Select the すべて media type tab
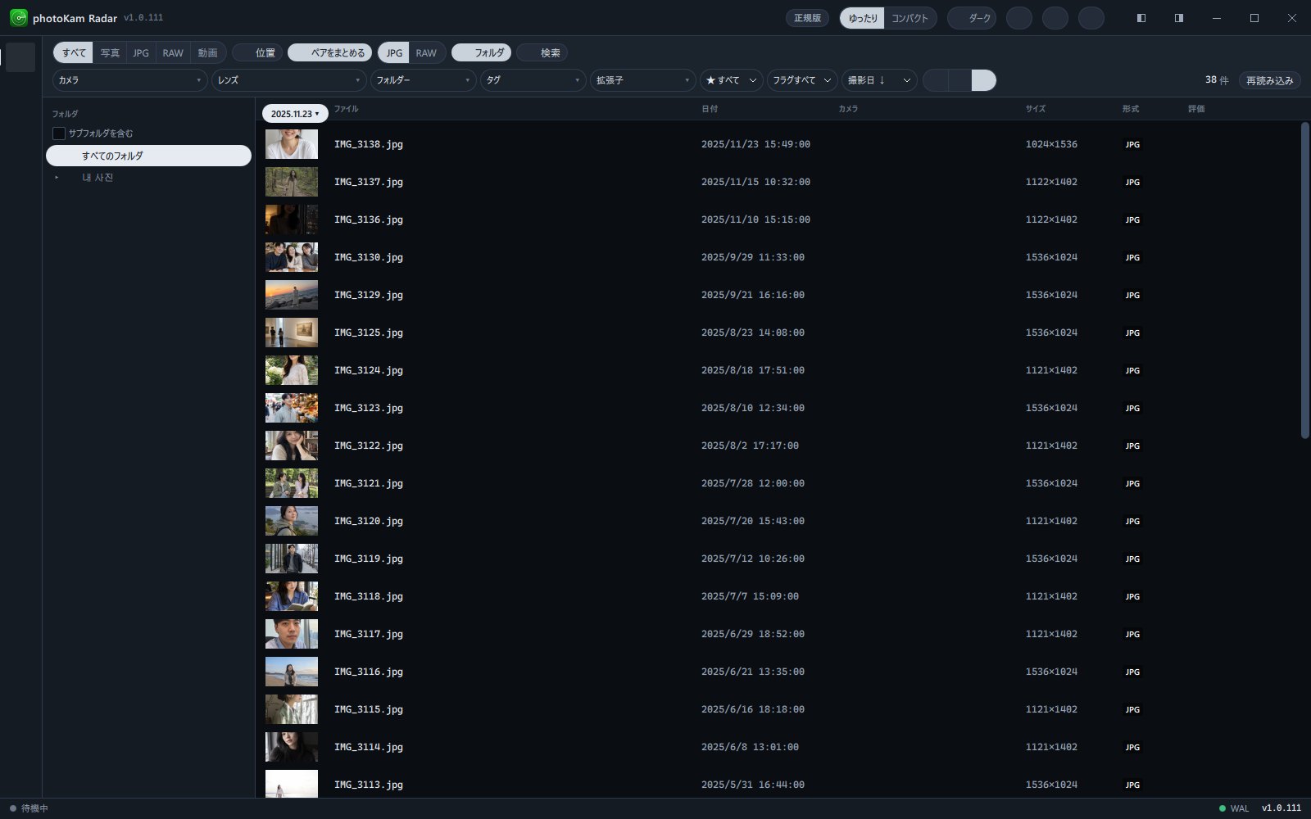 coord(74,52)
